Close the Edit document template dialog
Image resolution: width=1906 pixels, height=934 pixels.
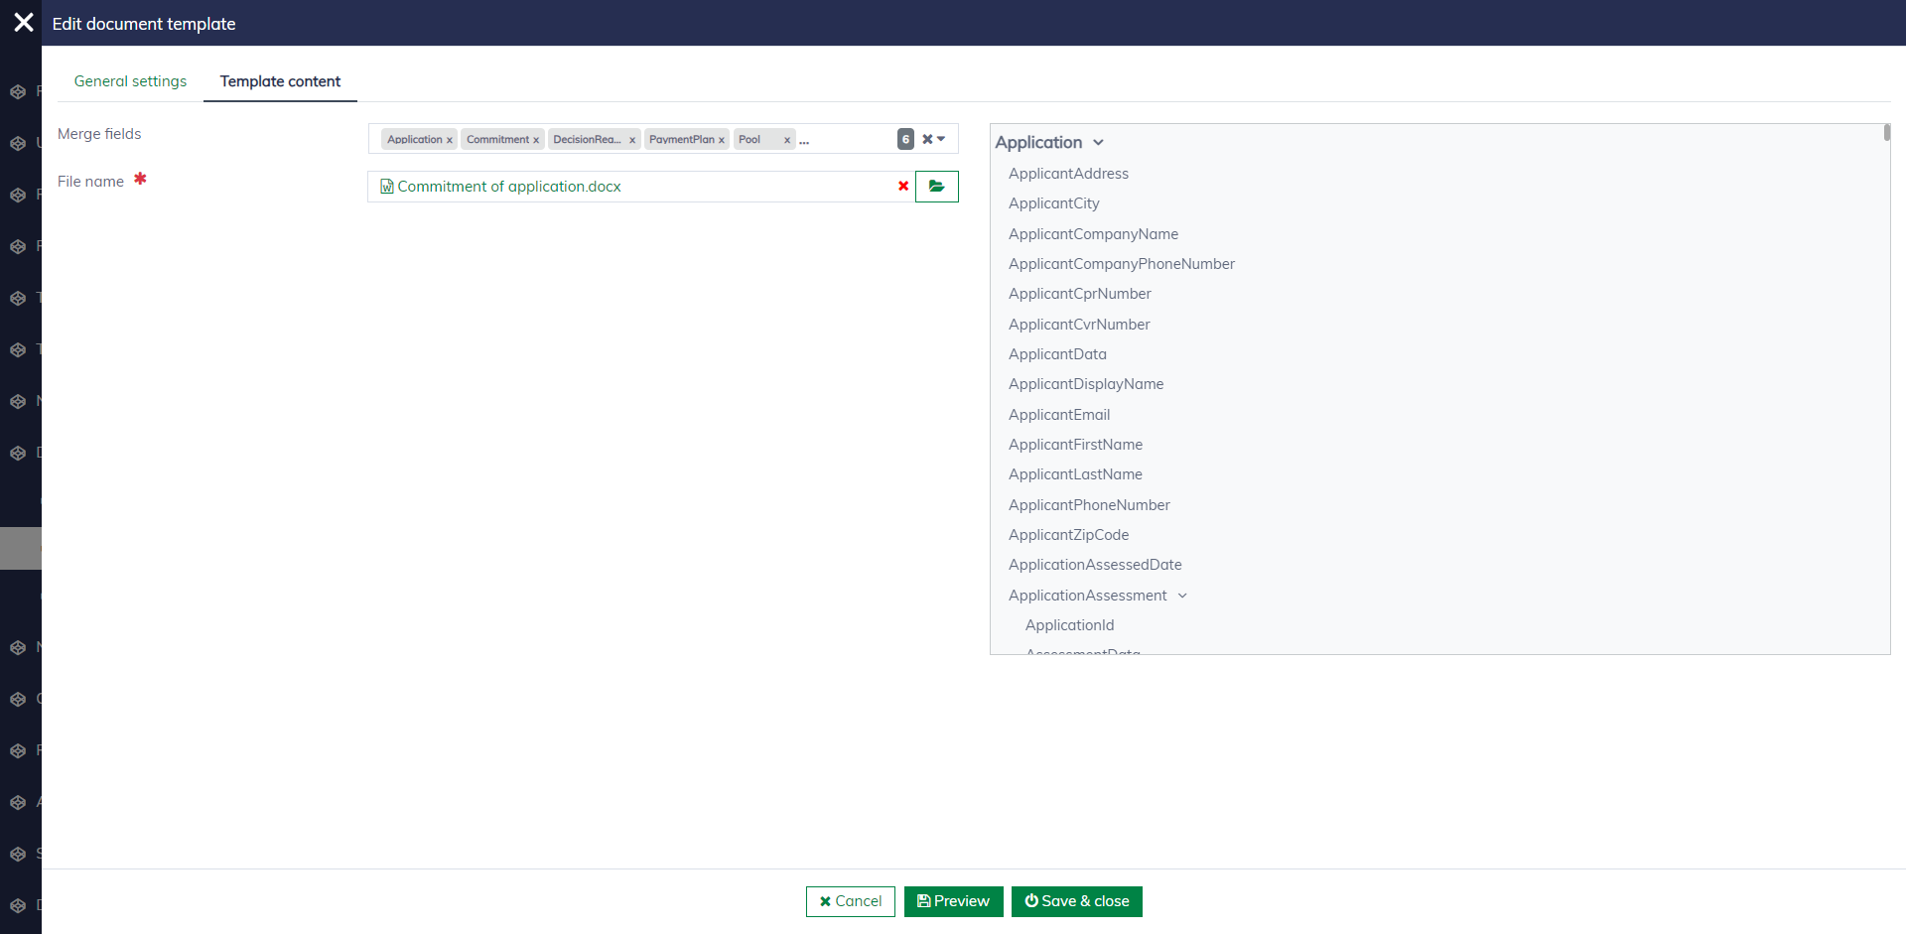pyautogui.click(x=24, y=23)
